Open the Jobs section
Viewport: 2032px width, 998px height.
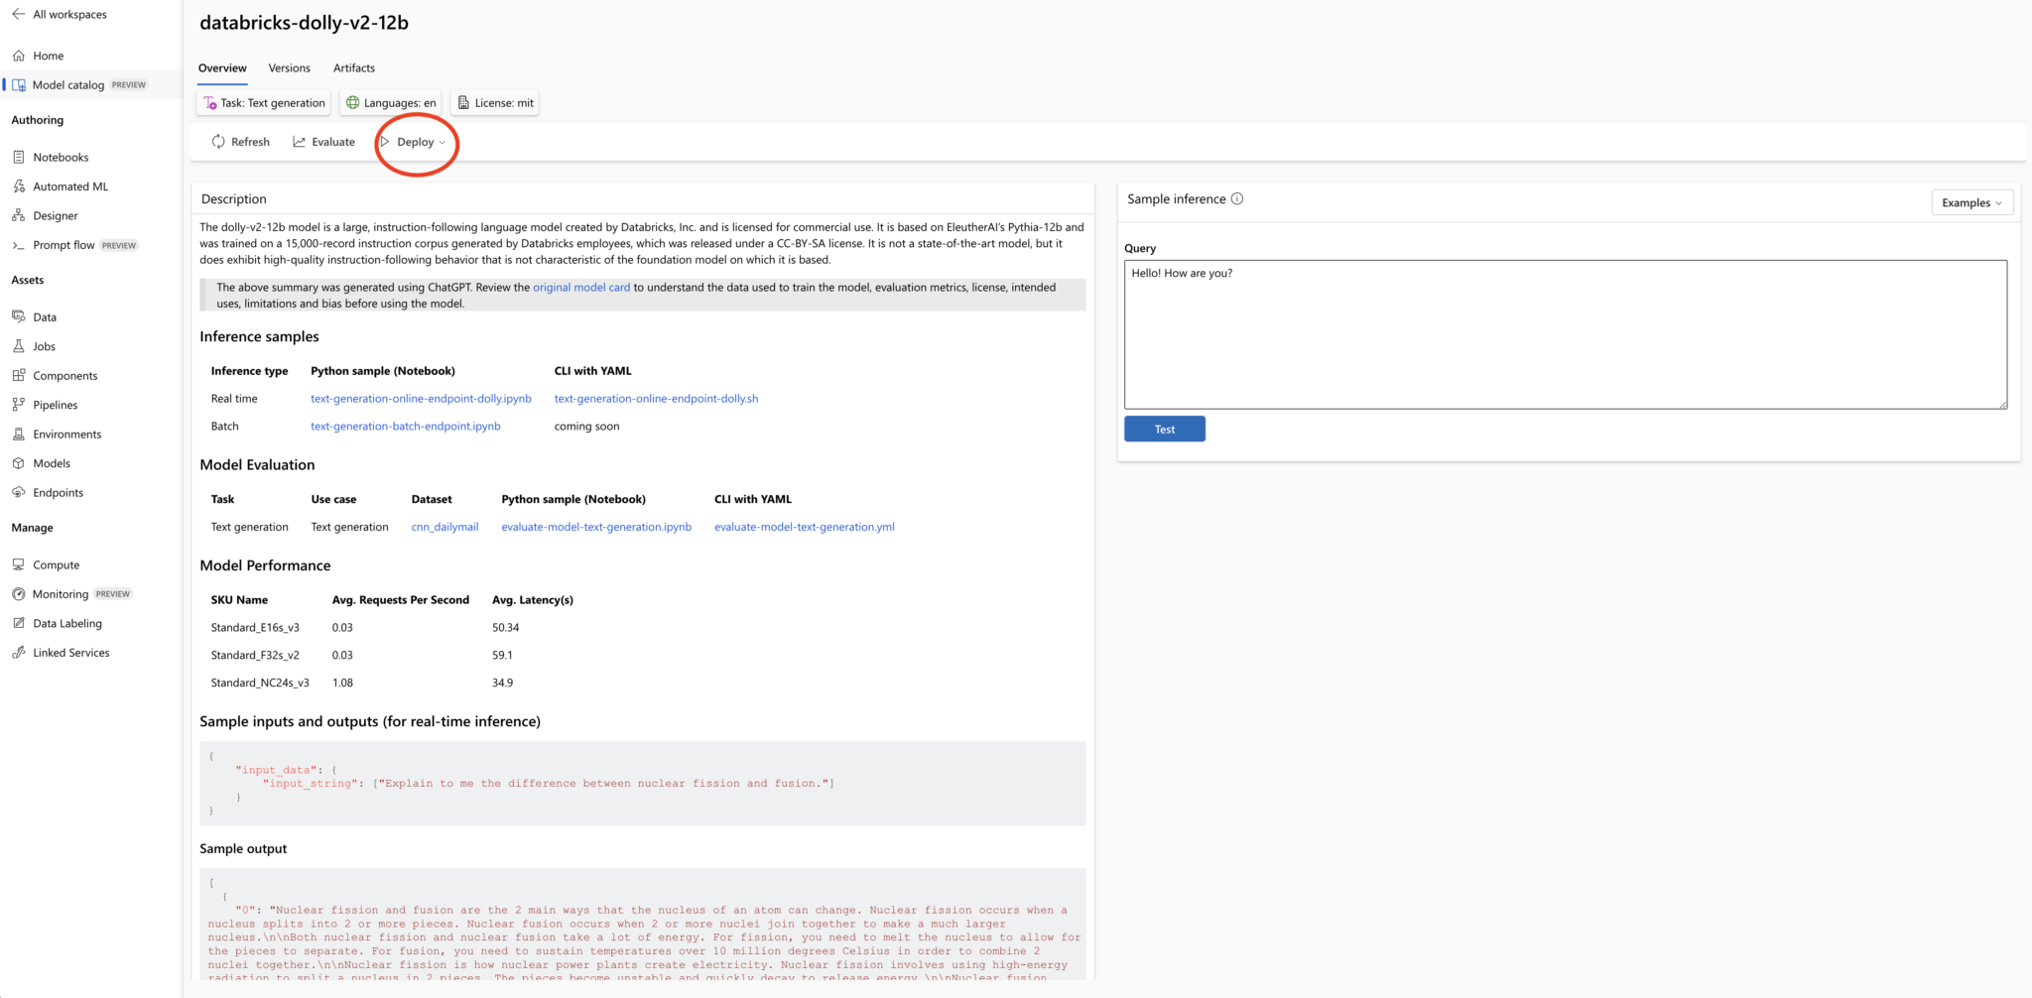[44, 345]
